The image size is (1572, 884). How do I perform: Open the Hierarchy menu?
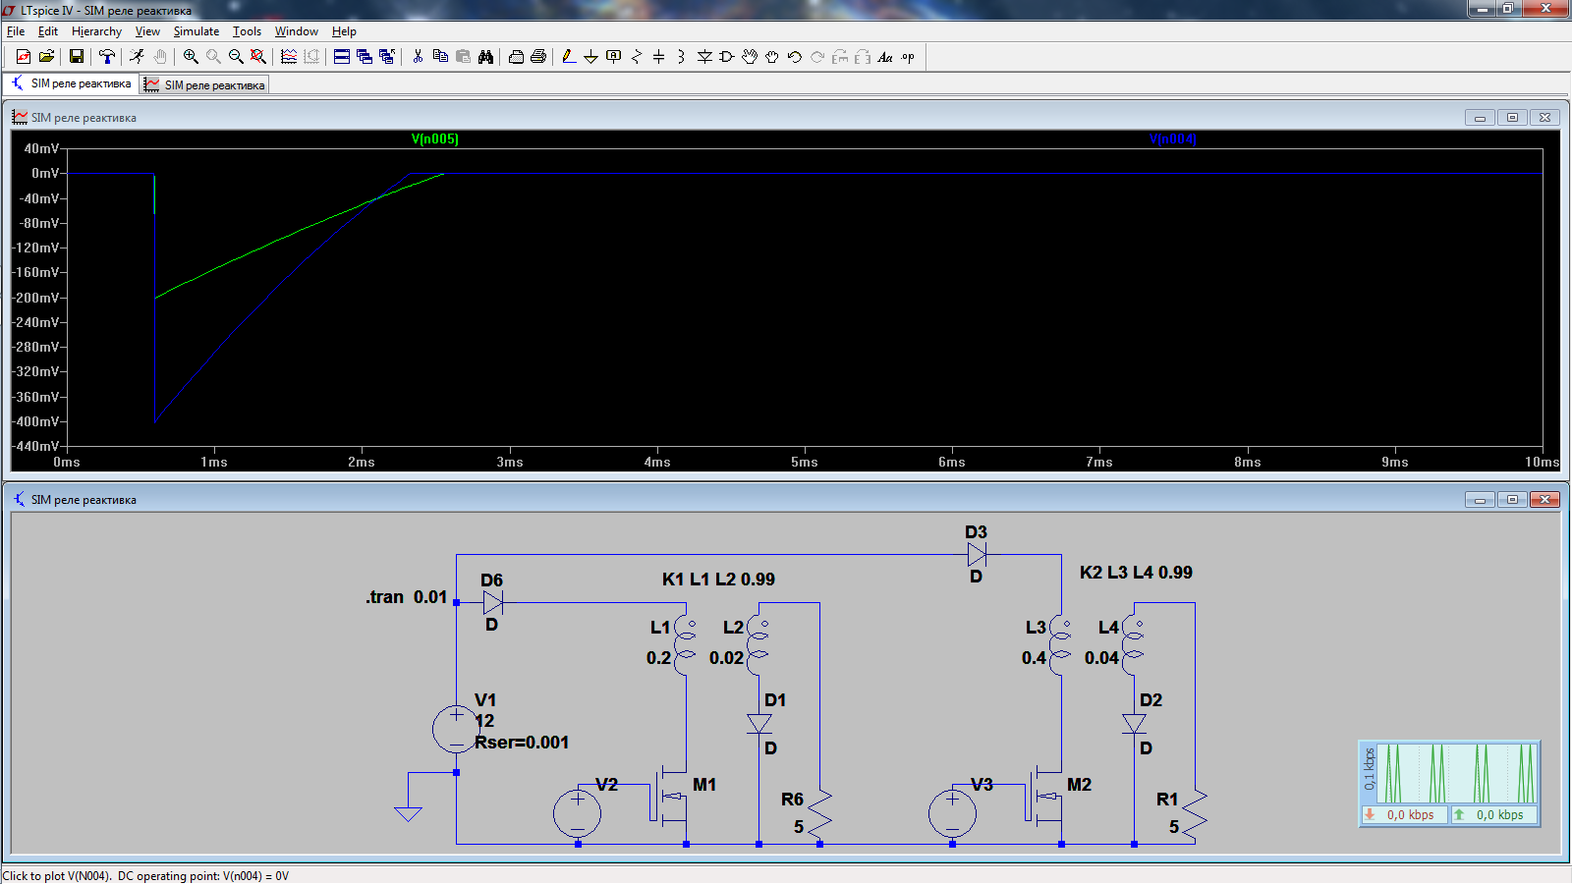click(96, 31)
